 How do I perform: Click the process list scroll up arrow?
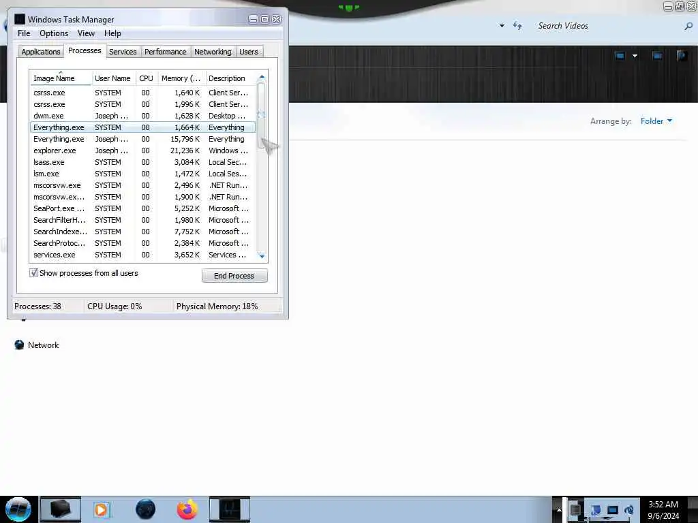click(262, 77)
